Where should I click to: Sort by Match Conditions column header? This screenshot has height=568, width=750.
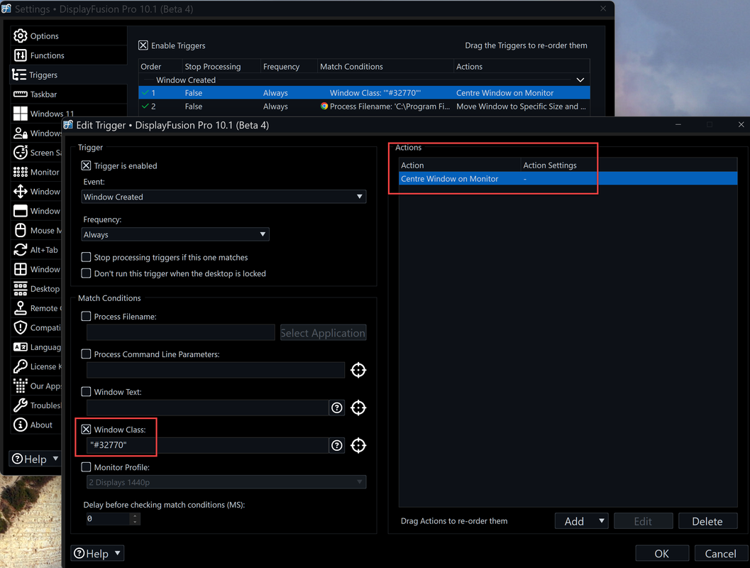tap(385, 67)
